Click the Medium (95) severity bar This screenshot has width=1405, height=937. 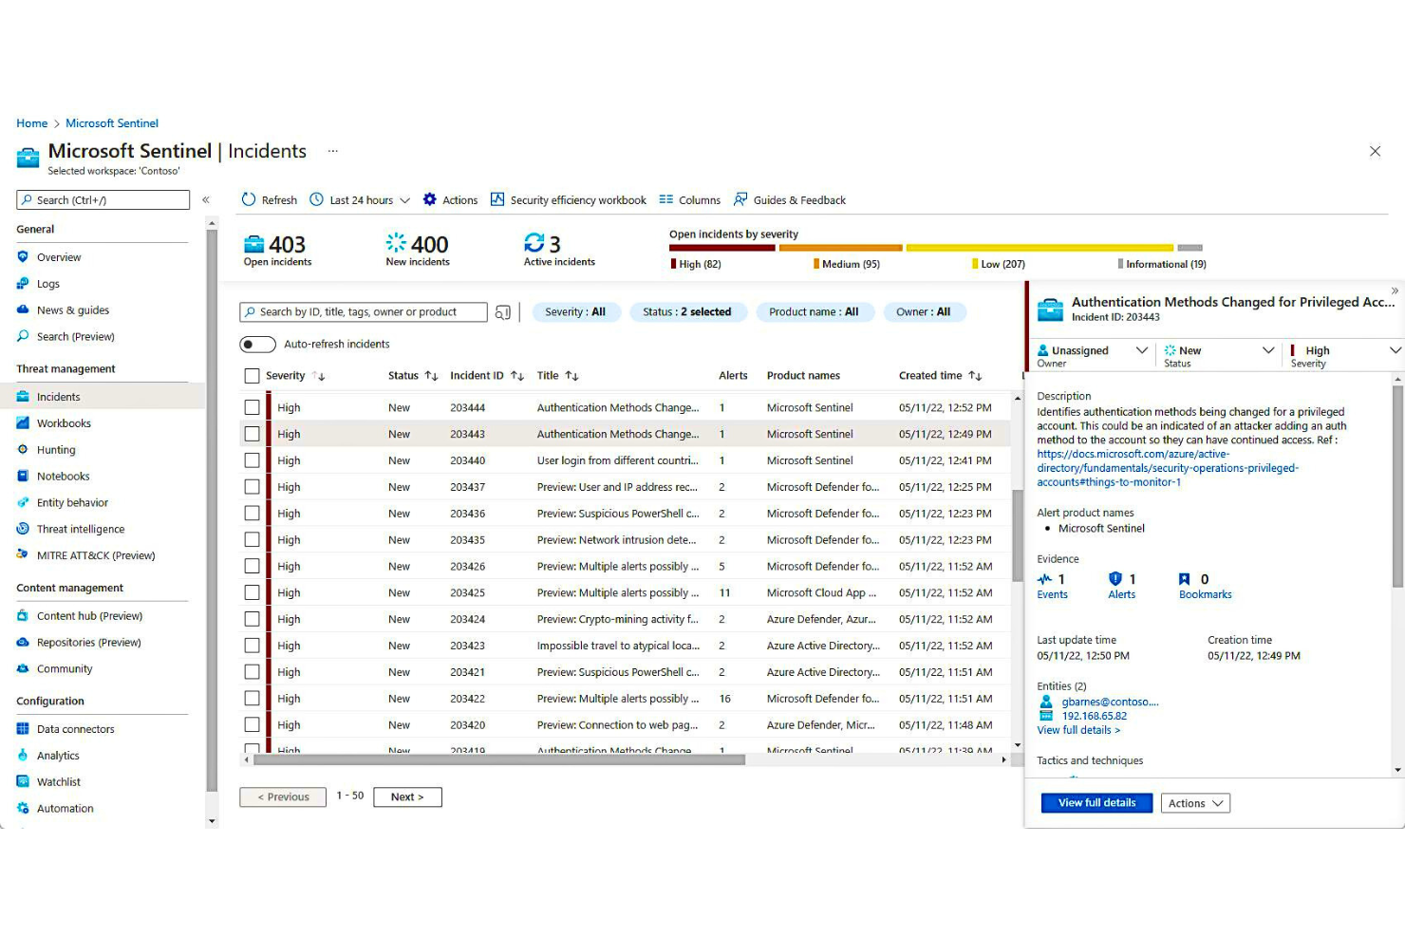point(841,248)
